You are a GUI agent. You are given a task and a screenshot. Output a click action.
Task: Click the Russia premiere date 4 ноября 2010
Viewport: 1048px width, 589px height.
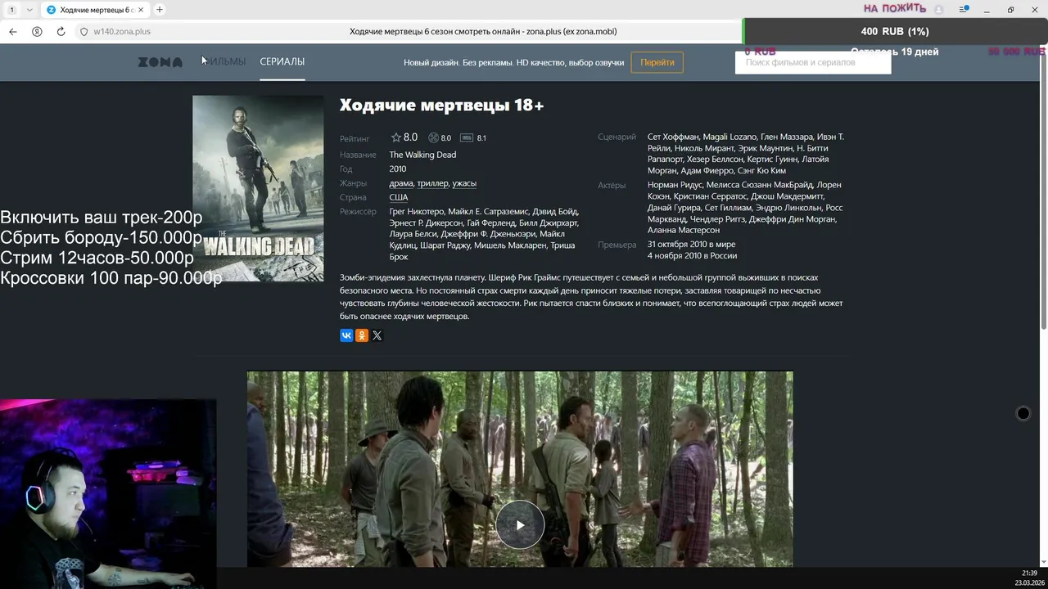click(x=693, y=255)
